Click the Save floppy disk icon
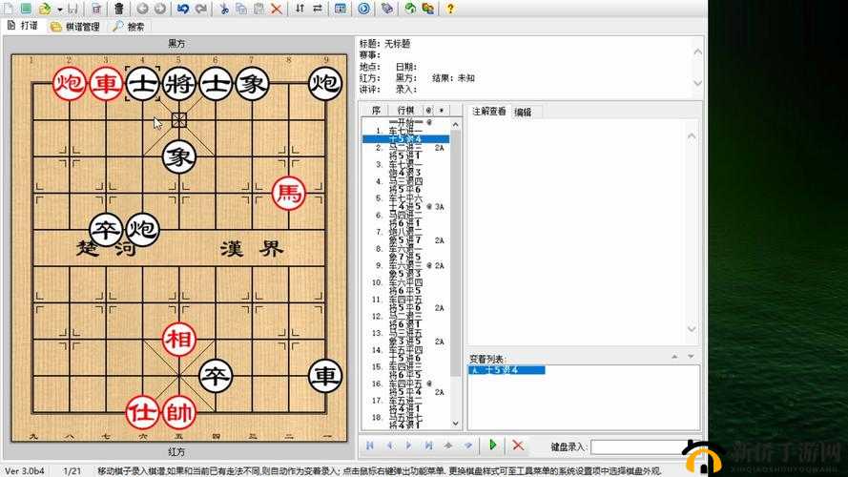Screen dimensions: 848x477 [x=73, y=9]
